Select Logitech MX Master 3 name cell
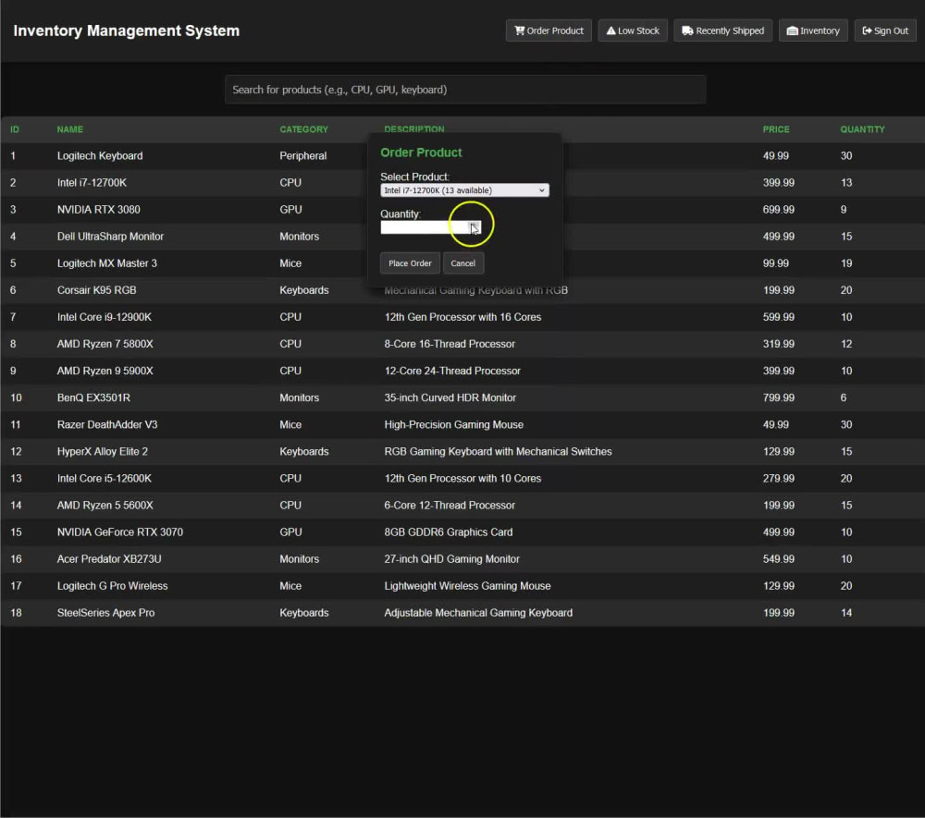925x818 pixels. (106, 263)
